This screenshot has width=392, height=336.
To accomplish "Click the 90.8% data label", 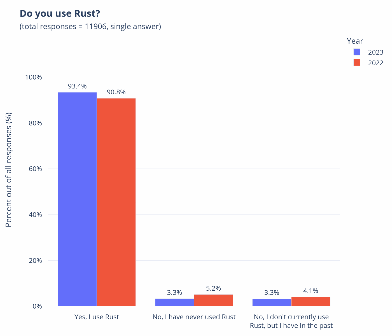I will (x=116, y=92).
